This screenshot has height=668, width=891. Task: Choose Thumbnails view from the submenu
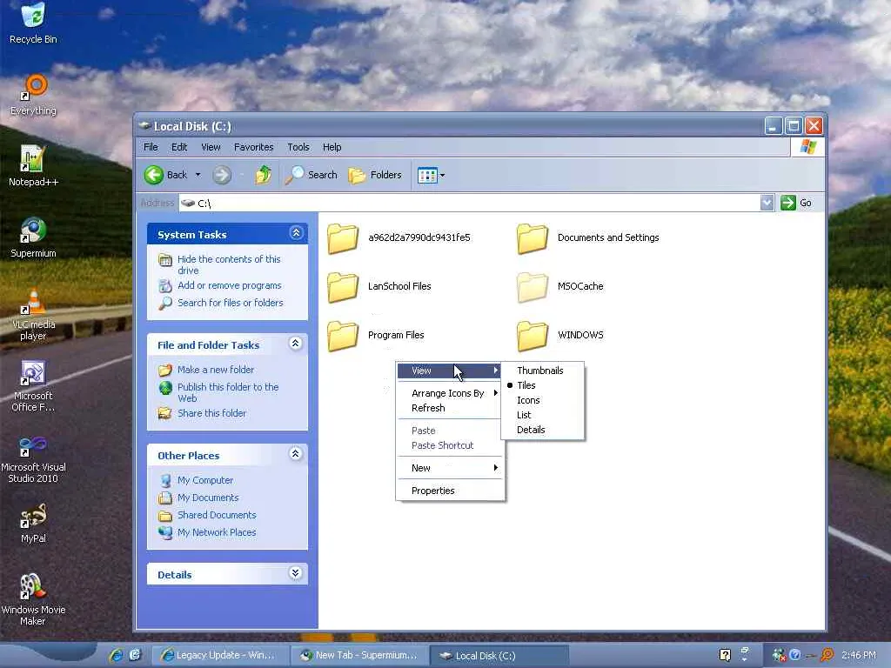tap(542, 371)
